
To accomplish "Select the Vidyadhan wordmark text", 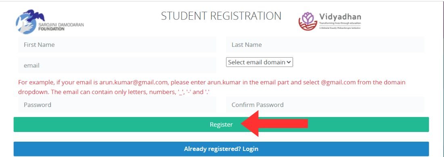I will 340,17.
